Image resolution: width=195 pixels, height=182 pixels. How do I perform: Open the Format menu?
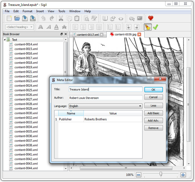(x=27, y=11)
